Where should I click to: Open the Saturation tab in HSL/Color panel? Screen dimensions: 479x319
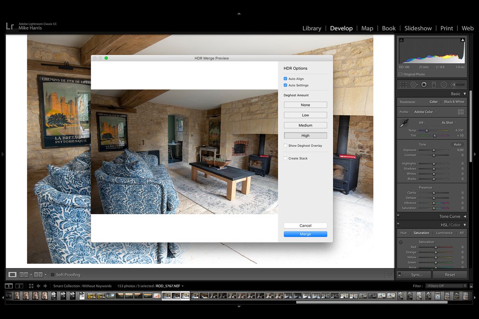point(421,233)
